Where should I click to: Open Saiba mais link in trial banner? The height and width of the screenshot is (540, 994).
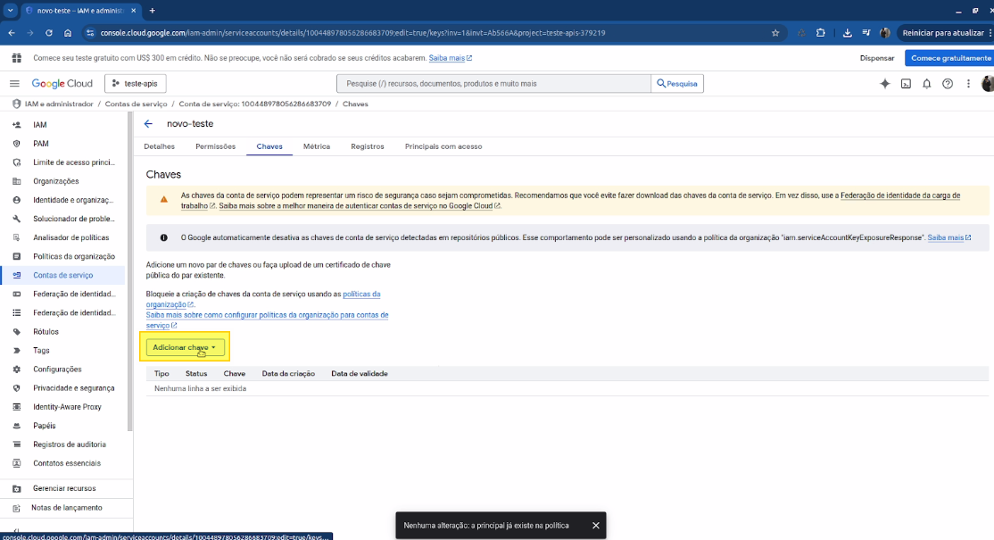click(450, 58)
